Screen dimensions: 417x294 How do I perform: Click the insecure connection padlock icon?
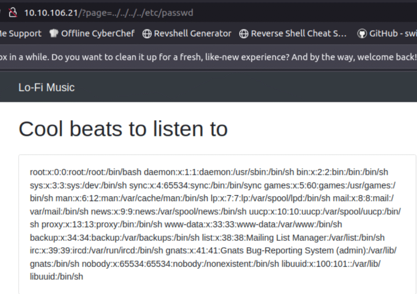12,13
